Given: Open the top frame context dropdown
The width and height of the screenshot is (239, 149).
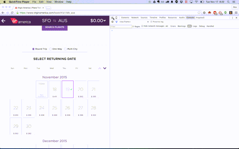Looking at the screenshot, I should 148,22.
